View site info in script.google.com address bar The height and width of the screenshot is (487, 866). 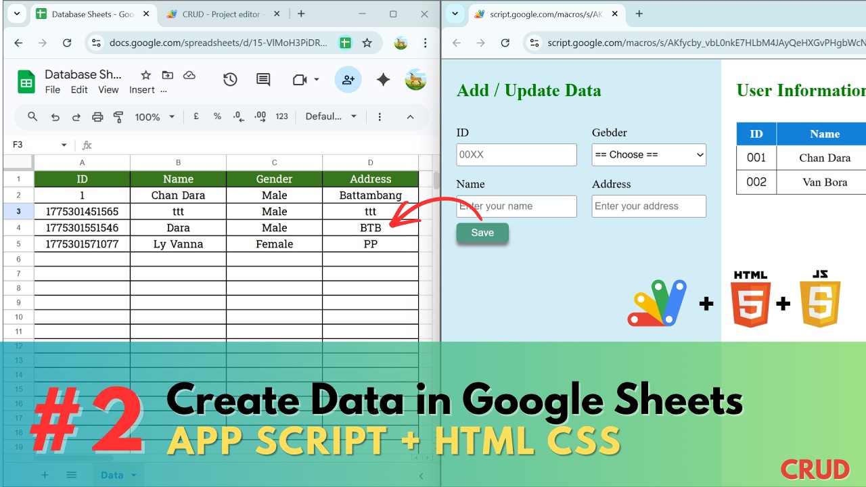click(x=534, y=43)
